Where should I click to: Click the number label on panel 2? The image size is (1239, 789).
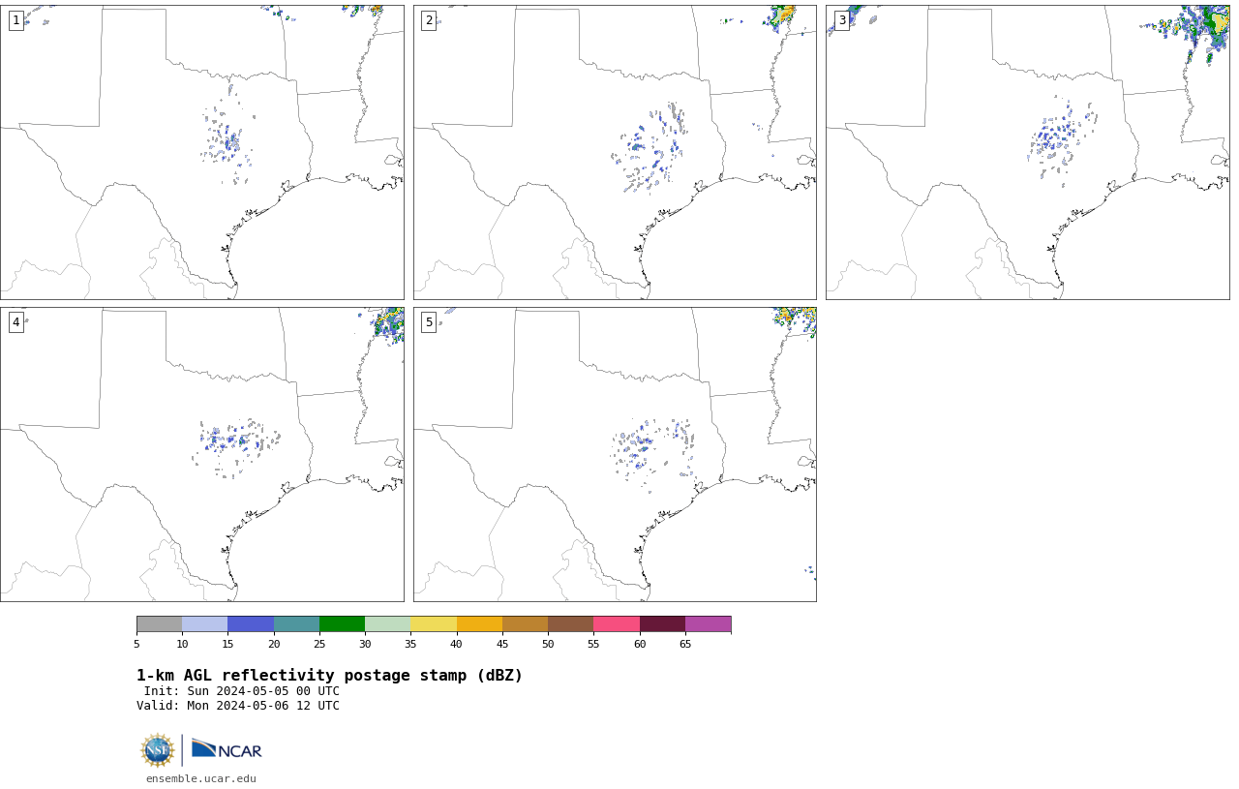pos(429,20)
